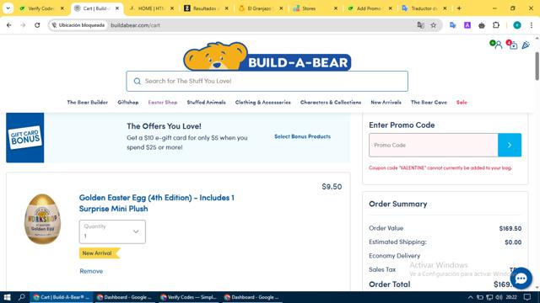540x303 pixels.
Task: Click Order Value $169.50 amount
Action: click(510, 228)
